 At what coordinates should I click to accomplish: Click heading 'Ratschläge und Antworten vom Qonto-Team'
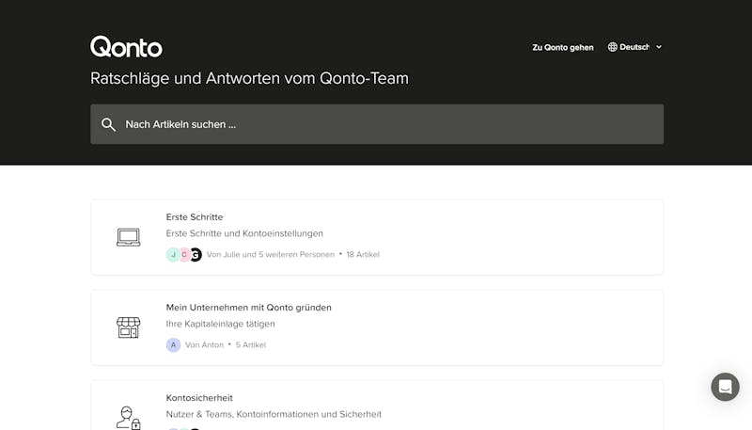pyautogui.click(x=249, y=78)
